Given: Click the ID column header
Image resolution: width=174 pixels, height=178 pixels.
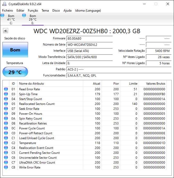Looking at the screenshot, I should pos(13,84).
